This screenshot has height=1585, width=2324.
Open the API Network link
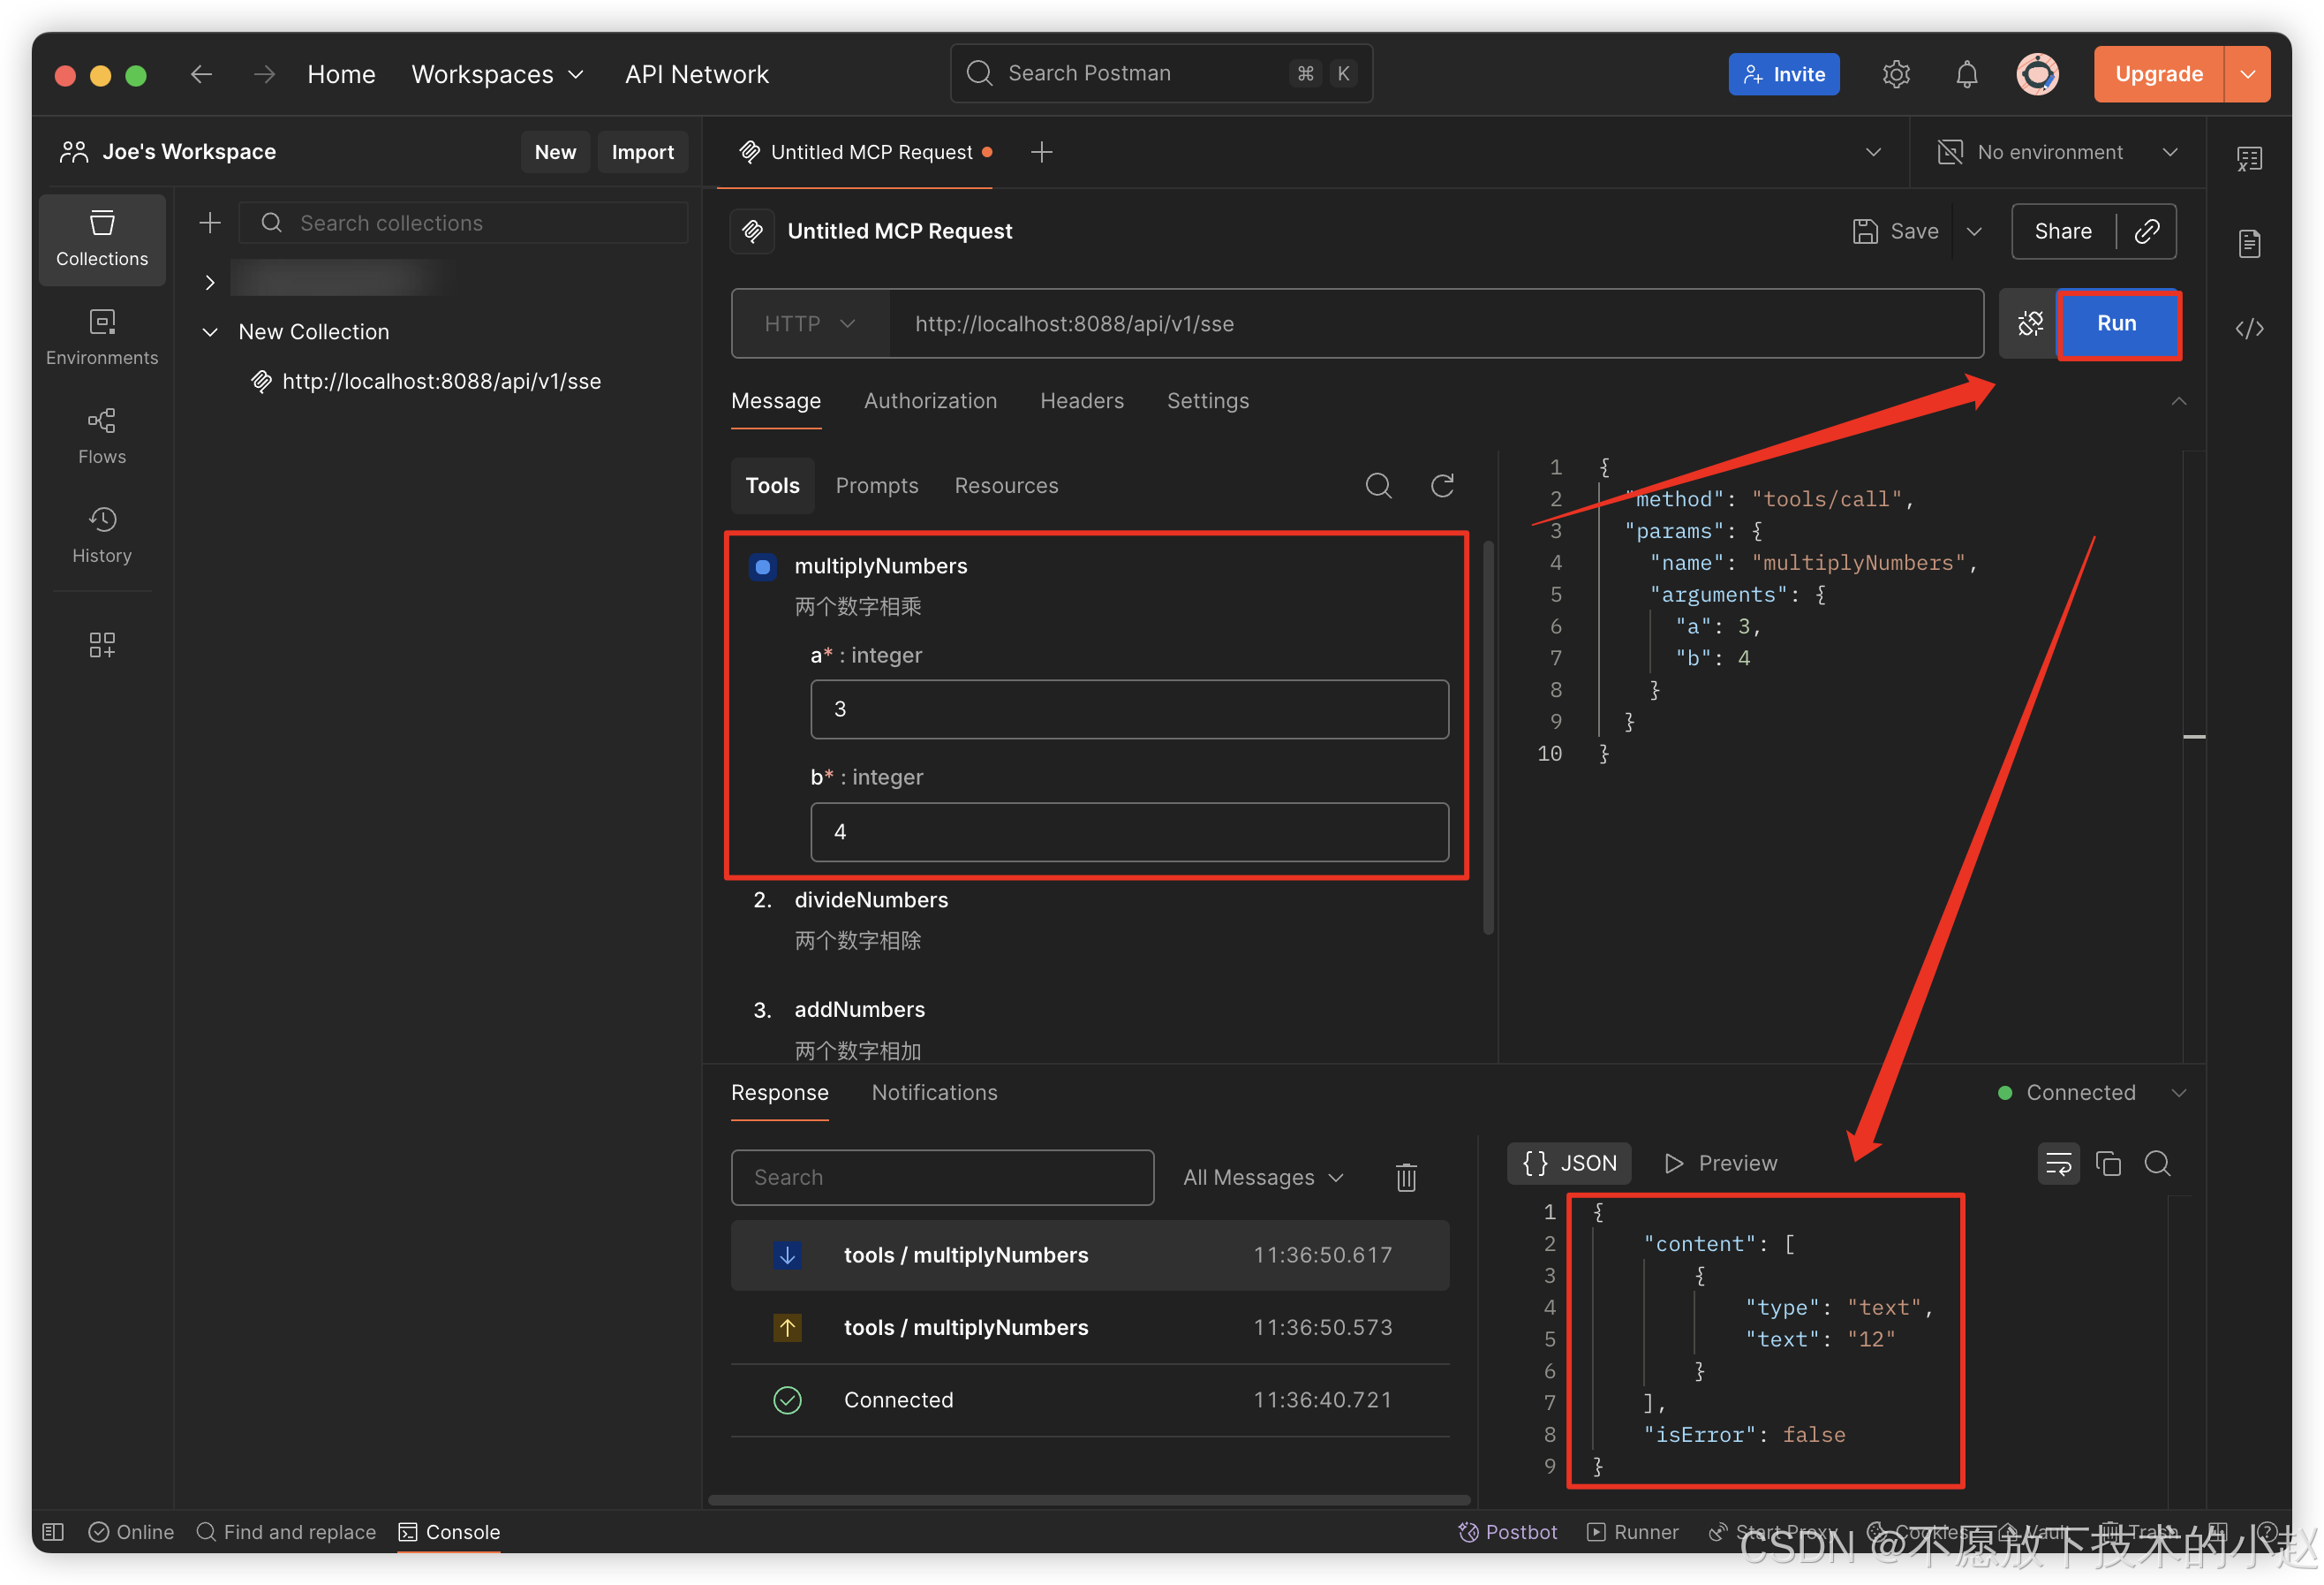(x=696, y=74)
